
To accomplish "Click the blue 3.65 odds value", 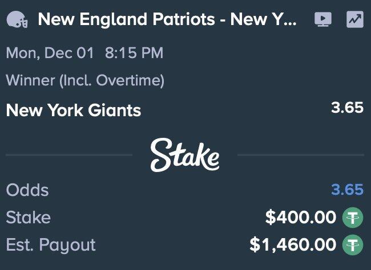I will (347, 190).
